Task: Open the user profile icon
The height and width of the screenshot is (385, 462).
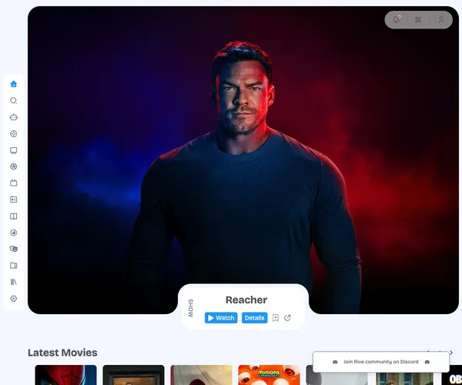Action: [440, 20]
